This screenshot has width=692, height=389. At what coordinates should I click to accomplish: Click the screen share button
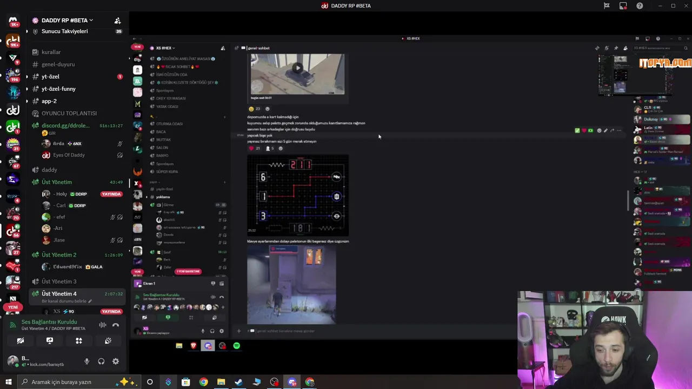point(50,341)
